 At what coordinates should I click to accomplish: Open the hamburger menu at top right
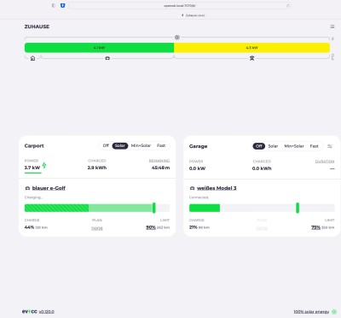(x=332, y=26)
